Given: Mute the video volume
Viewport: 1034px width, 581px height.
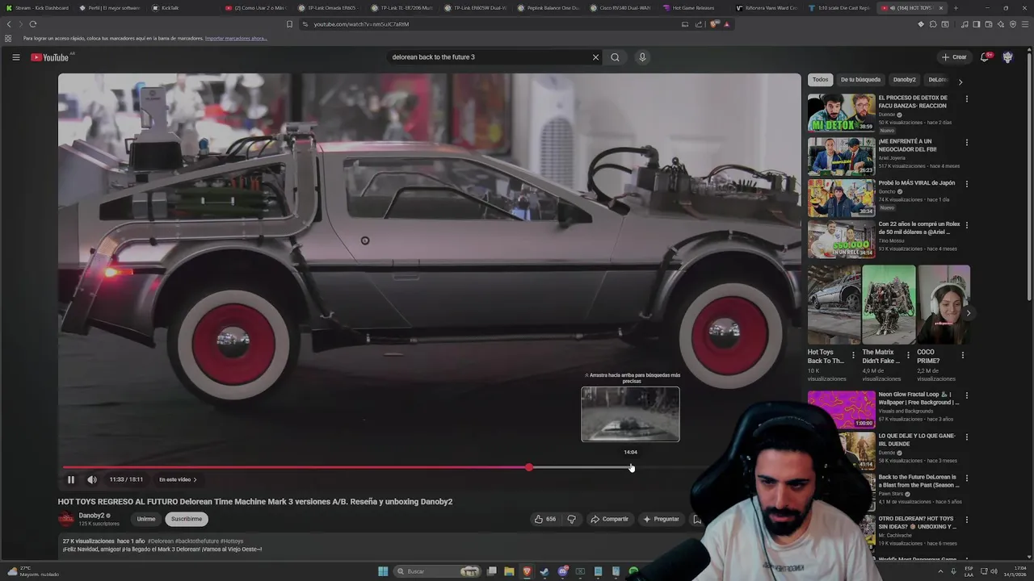Looking at the screenshot, I should [x=92, y=479].
